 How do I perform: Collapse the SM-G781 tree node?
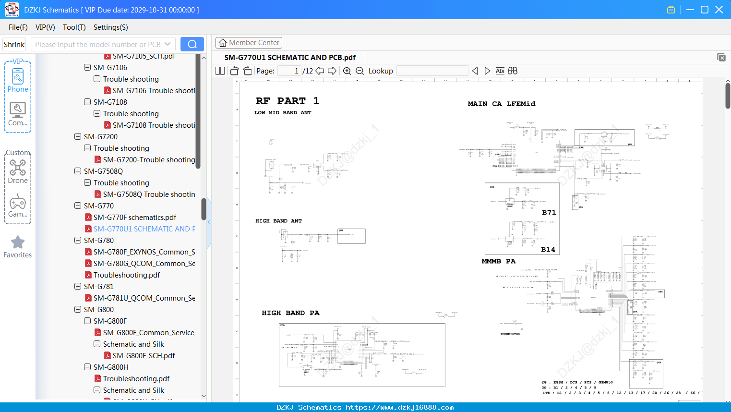[78, 287]
